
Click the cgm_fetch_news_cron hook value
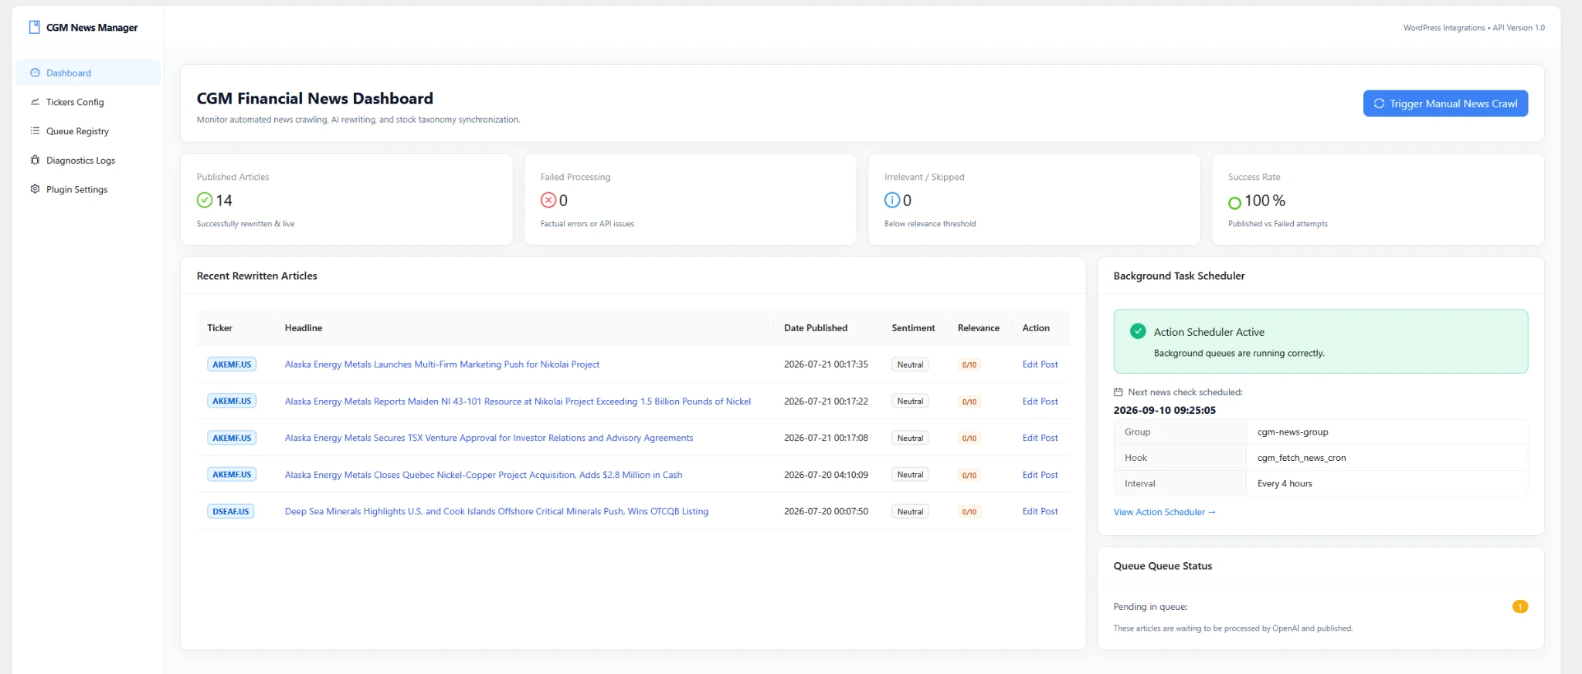pos(1302,458)
